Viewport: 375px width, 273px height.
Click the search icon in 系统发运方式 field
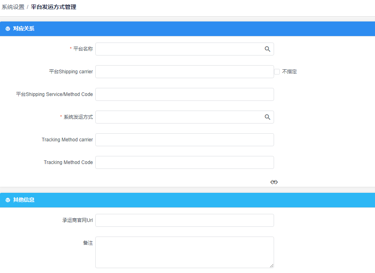(268, 117)
